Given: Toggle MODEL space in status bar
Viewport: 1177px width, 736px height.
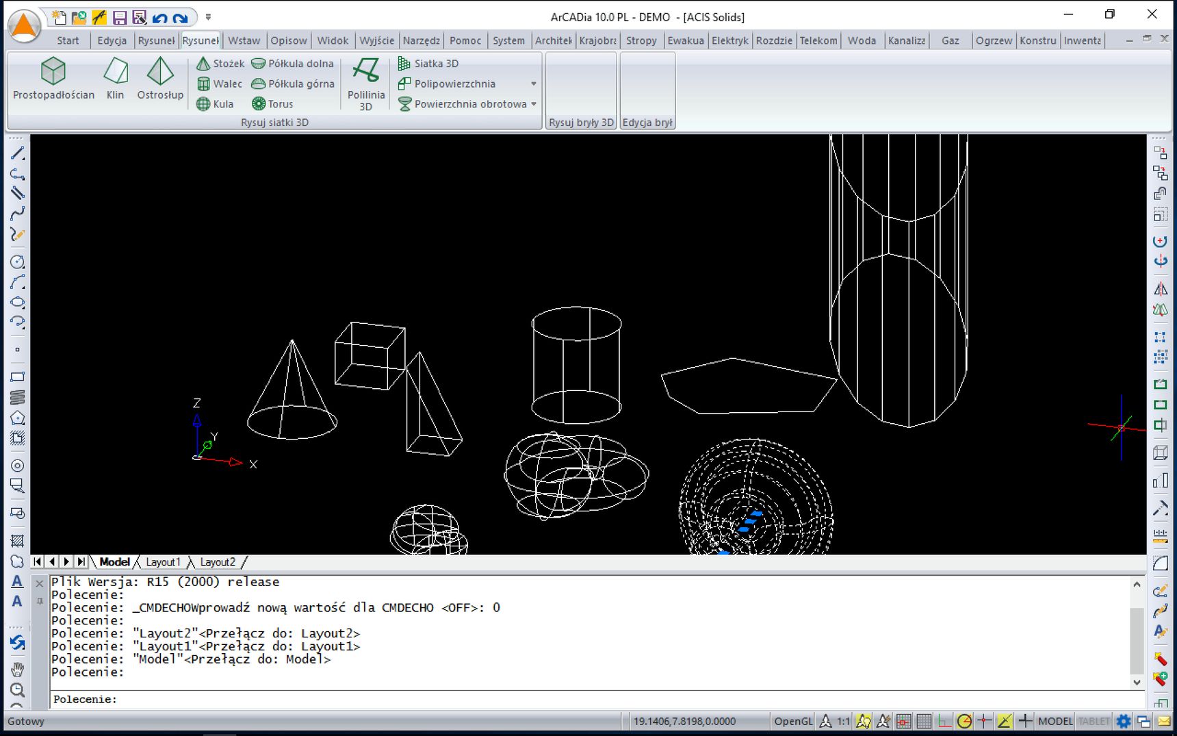Looking at the screenshot, I should 1055,721.
